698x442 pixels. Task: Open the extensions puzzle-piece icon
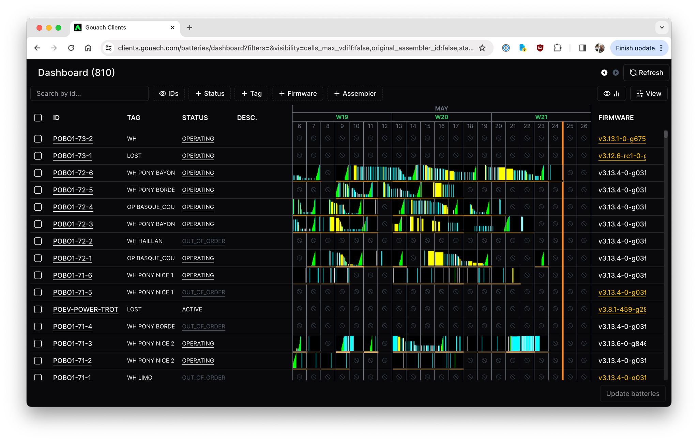coord(557,48)
